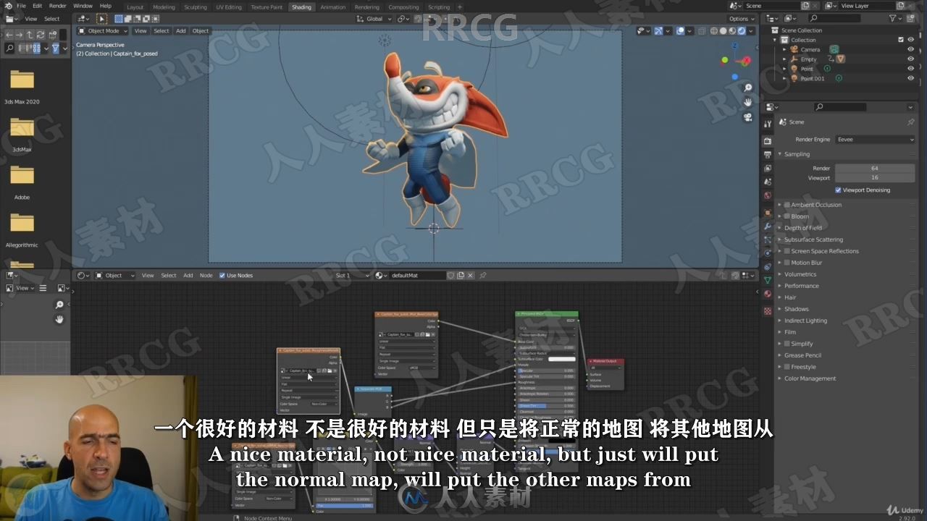
Task: Click the Render samples value 64
Action: (x=875, y=169)
